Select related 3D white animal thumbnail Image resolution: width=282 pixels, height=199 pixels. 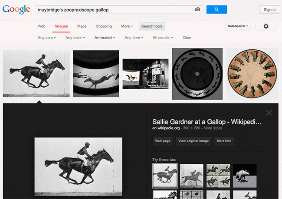point(245,176)
